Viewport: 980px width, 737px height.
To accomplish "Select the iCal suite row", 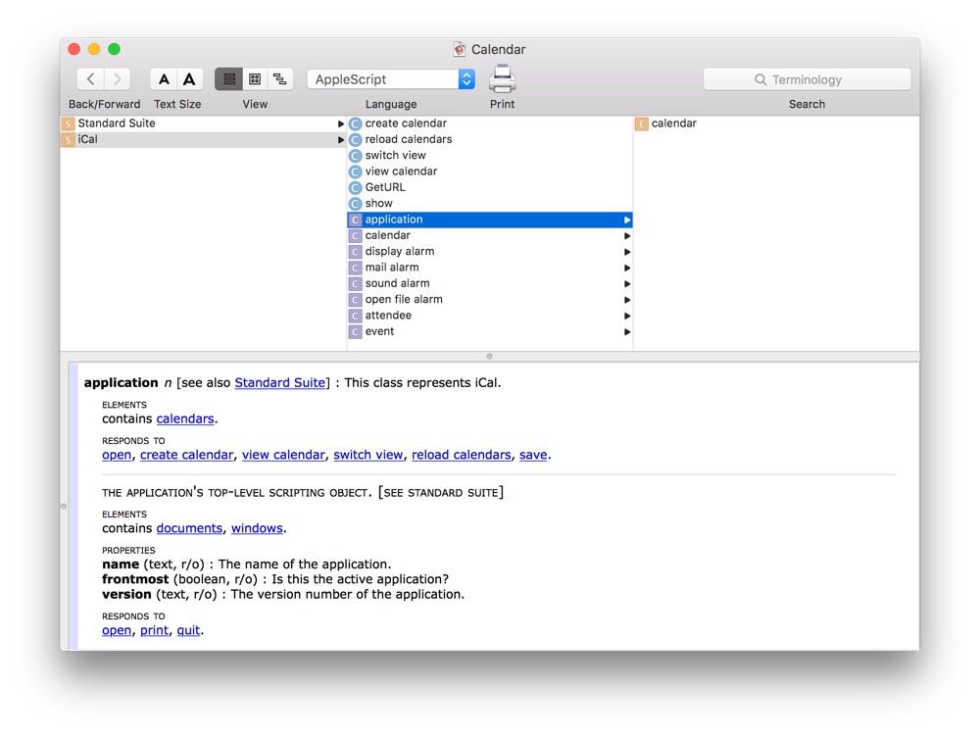I will pyautogui.click(x=203, y=139).
